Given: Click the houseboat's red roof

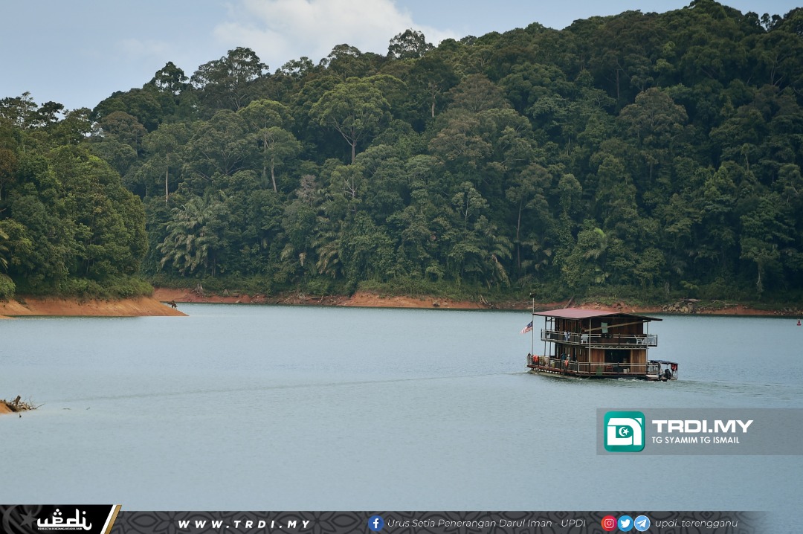Looking at the screenshot, I should tap(587, 314).
